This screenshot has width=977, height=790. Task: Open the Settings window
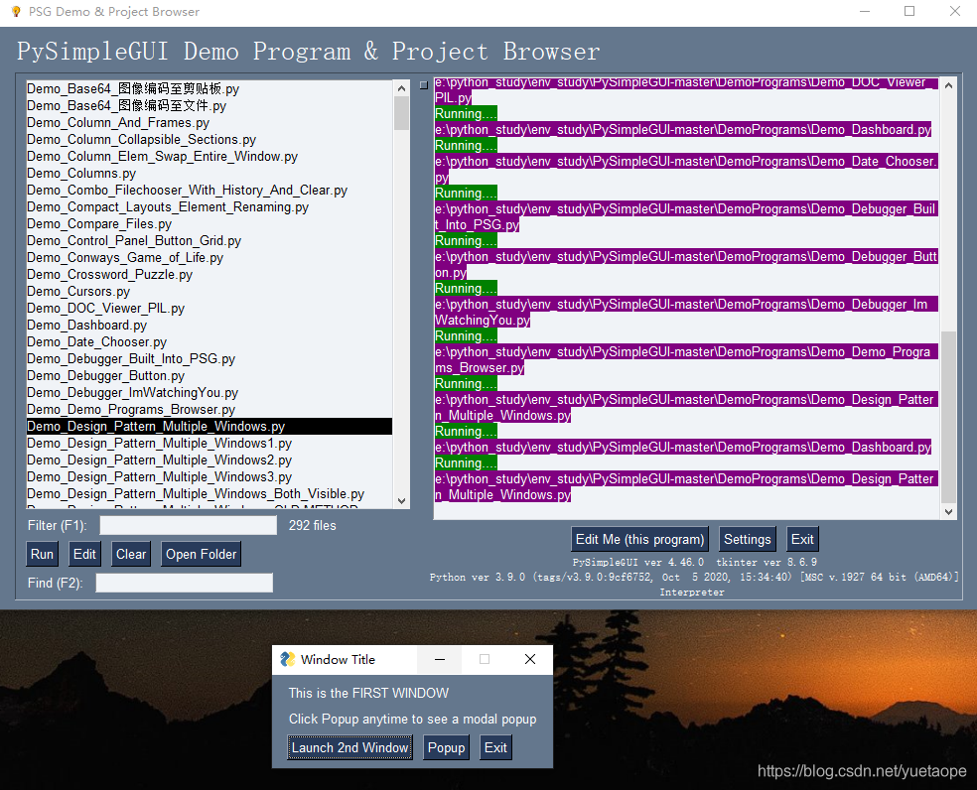(747, 540)
